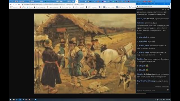Image resolution: width=180 pixels, height=101 pixels.
Task: Show hidden system tray icons
Action: [155, 100]
